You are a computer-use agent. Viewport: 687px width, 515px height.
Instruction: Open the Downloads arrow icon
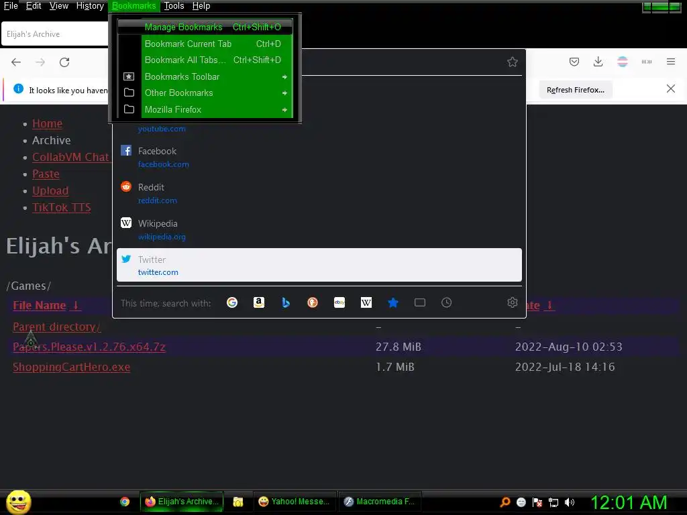pyautogui.click(x=598, y=62)
